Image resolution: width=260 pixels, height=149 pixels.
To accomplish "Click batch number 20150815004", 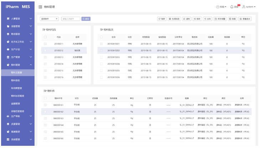I will click(x=113, y=64).
